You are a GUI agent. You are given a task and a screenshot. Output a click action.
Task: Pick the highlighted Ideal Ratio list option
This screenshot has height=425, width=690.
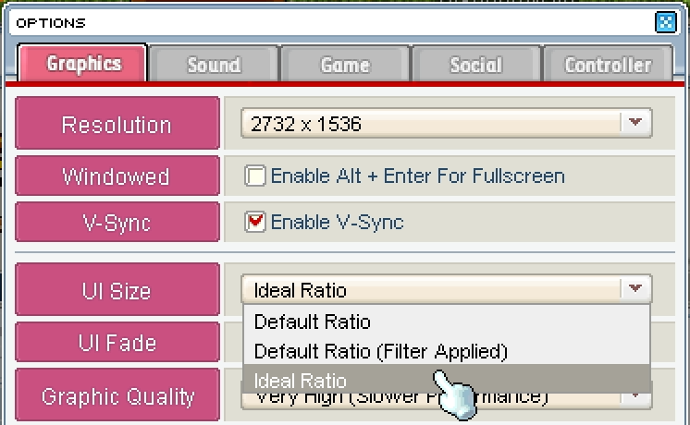click(446, 380)
